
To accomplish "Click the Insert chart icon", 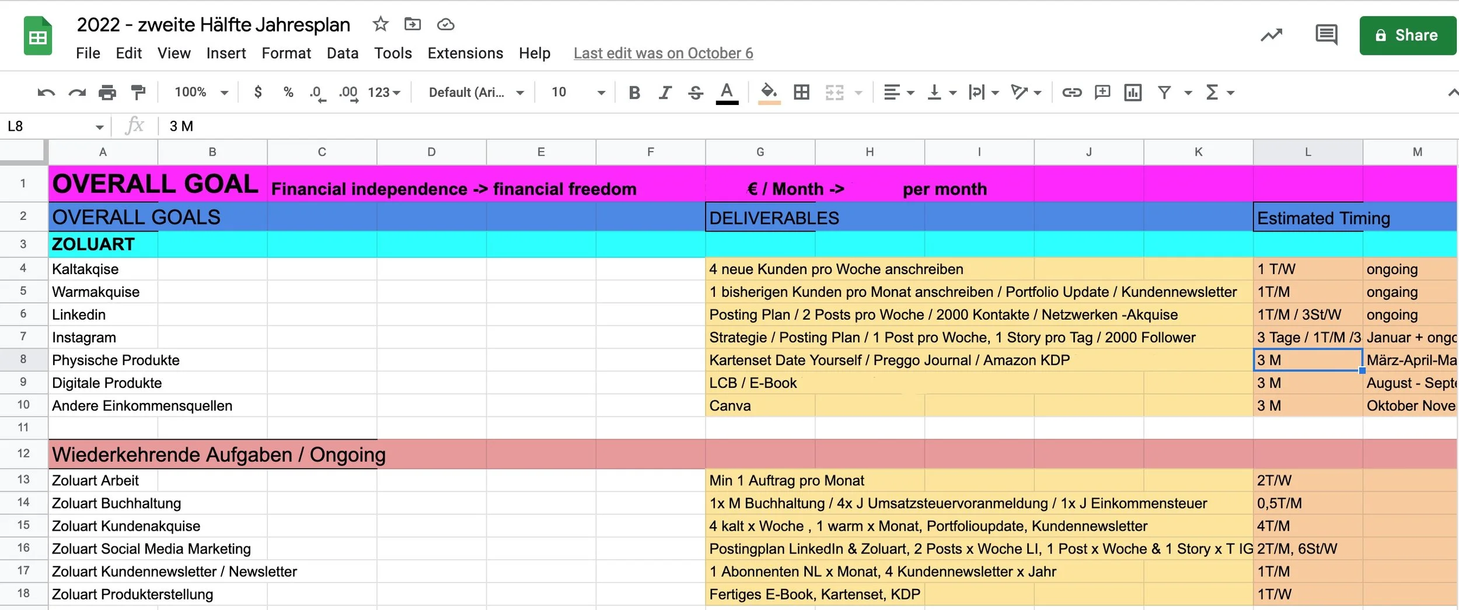I will point(1132,92).
